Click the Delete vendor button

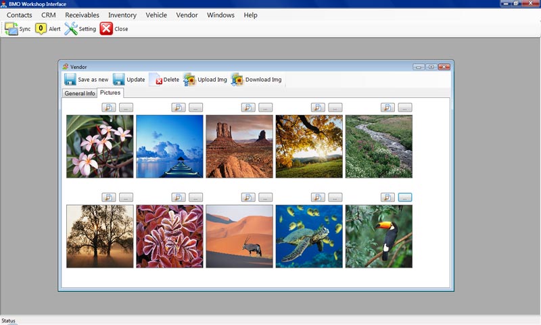pos(164,79)
